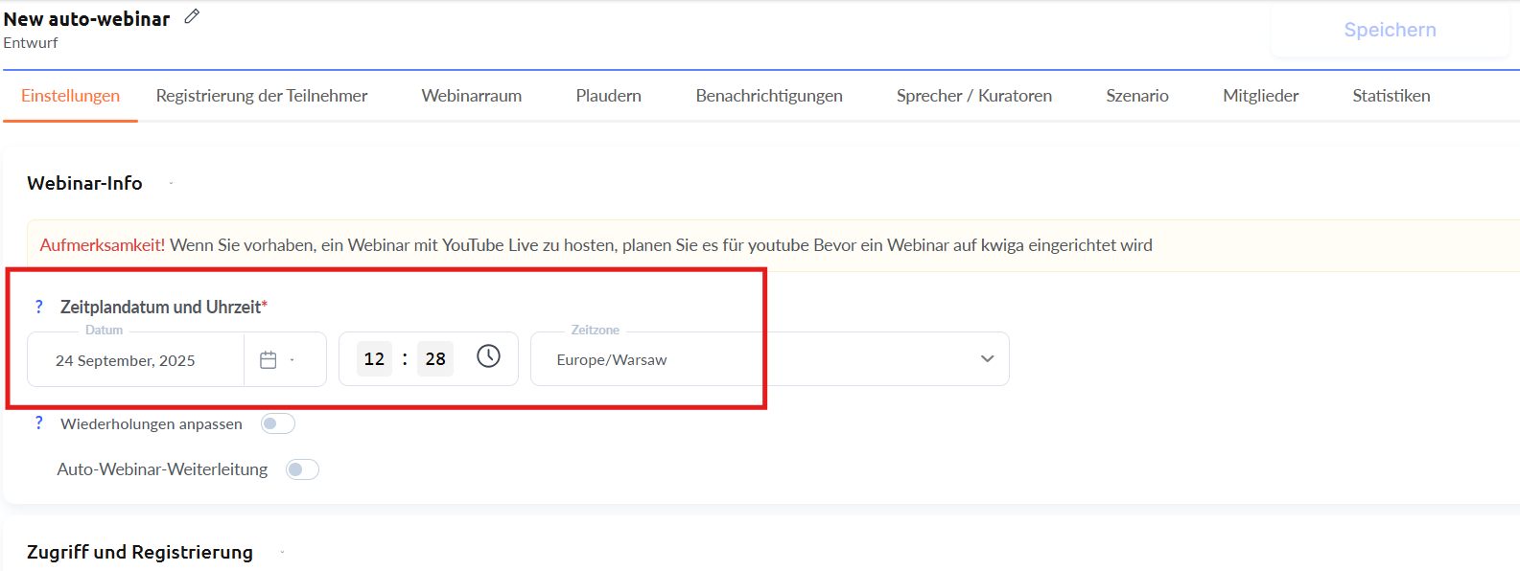Switch to the Szenario tab

(x=1136, y=96)
